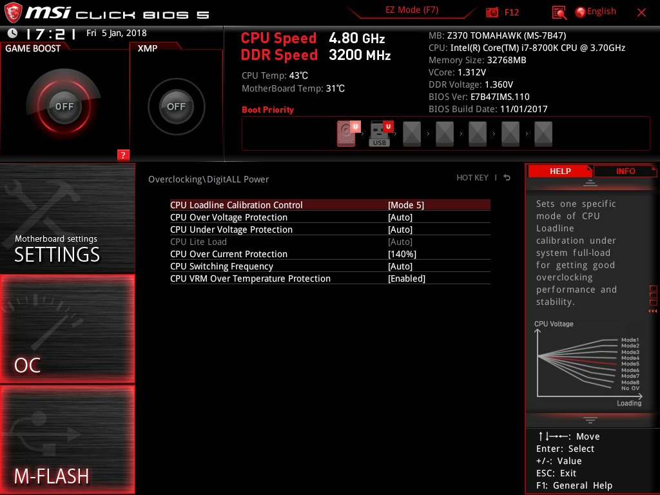660x495 pixels.
Task: Click the third empty boot device slot
Action: (412, 134)
